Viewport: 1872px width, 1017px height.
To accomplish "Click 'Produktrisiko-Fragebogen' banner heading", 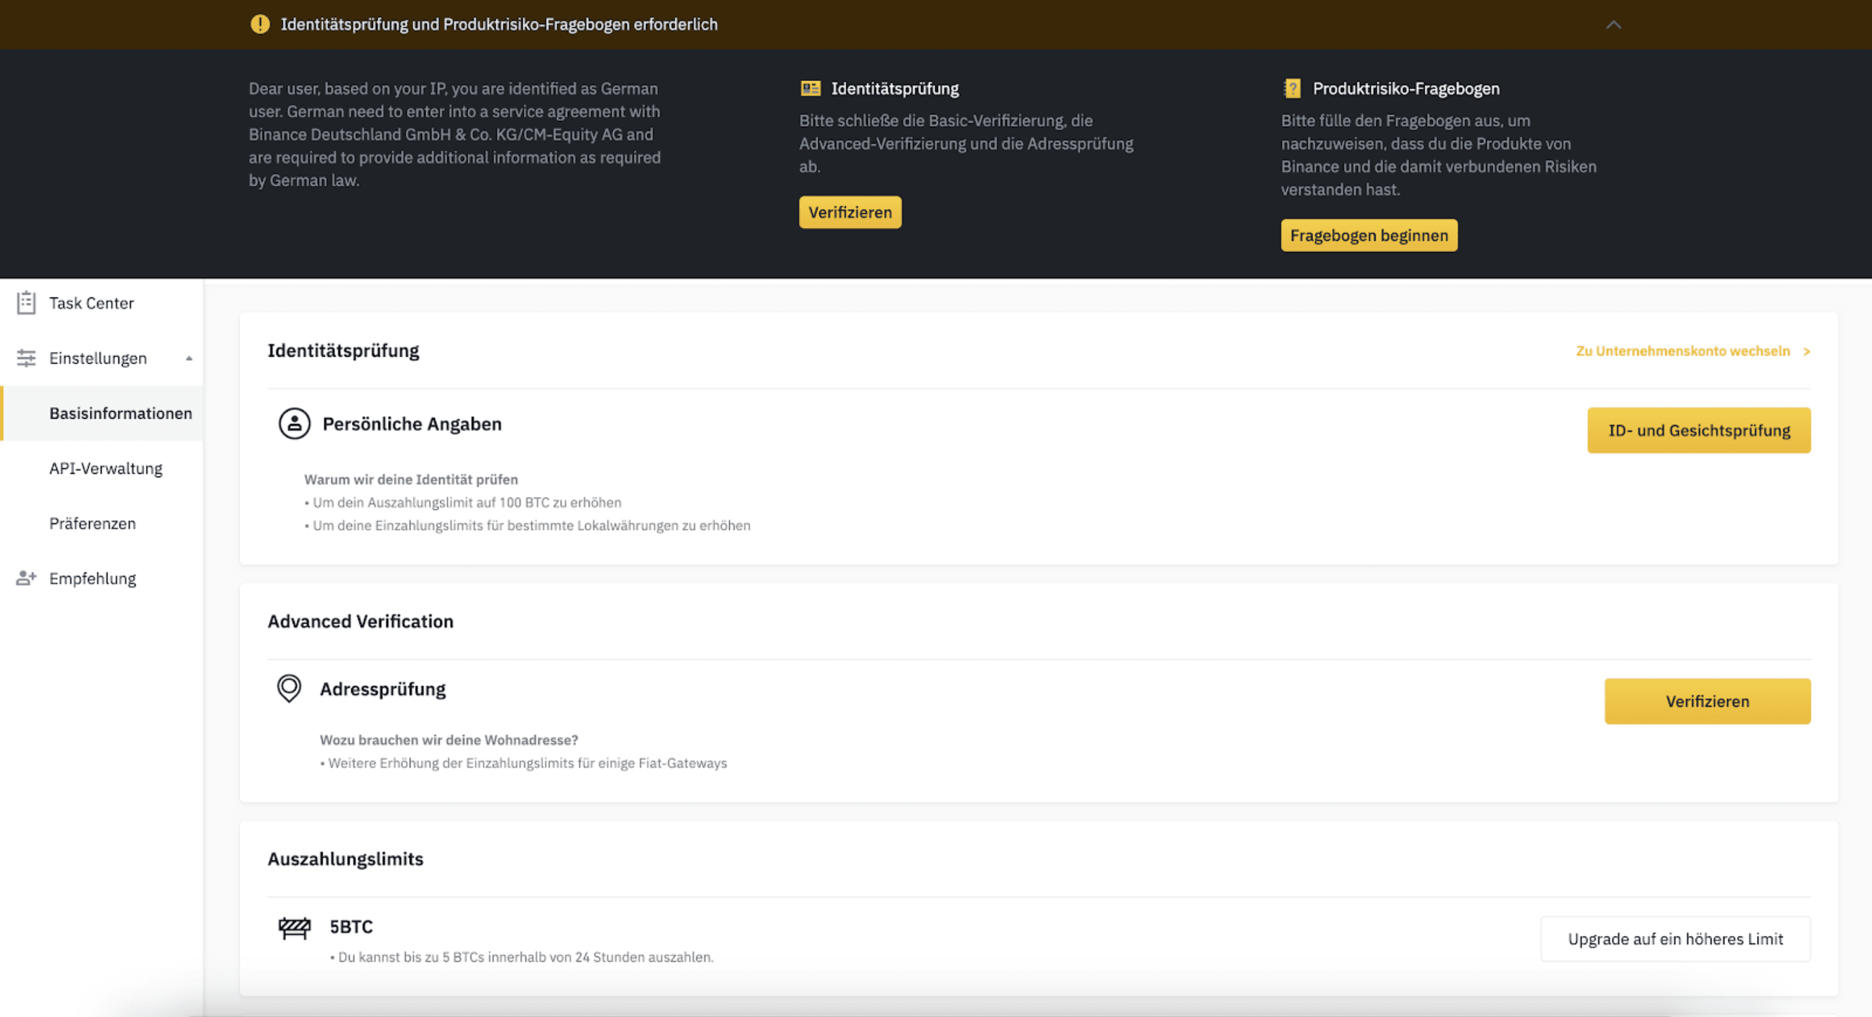I will pyautogui.click(x=1406, y=88).
